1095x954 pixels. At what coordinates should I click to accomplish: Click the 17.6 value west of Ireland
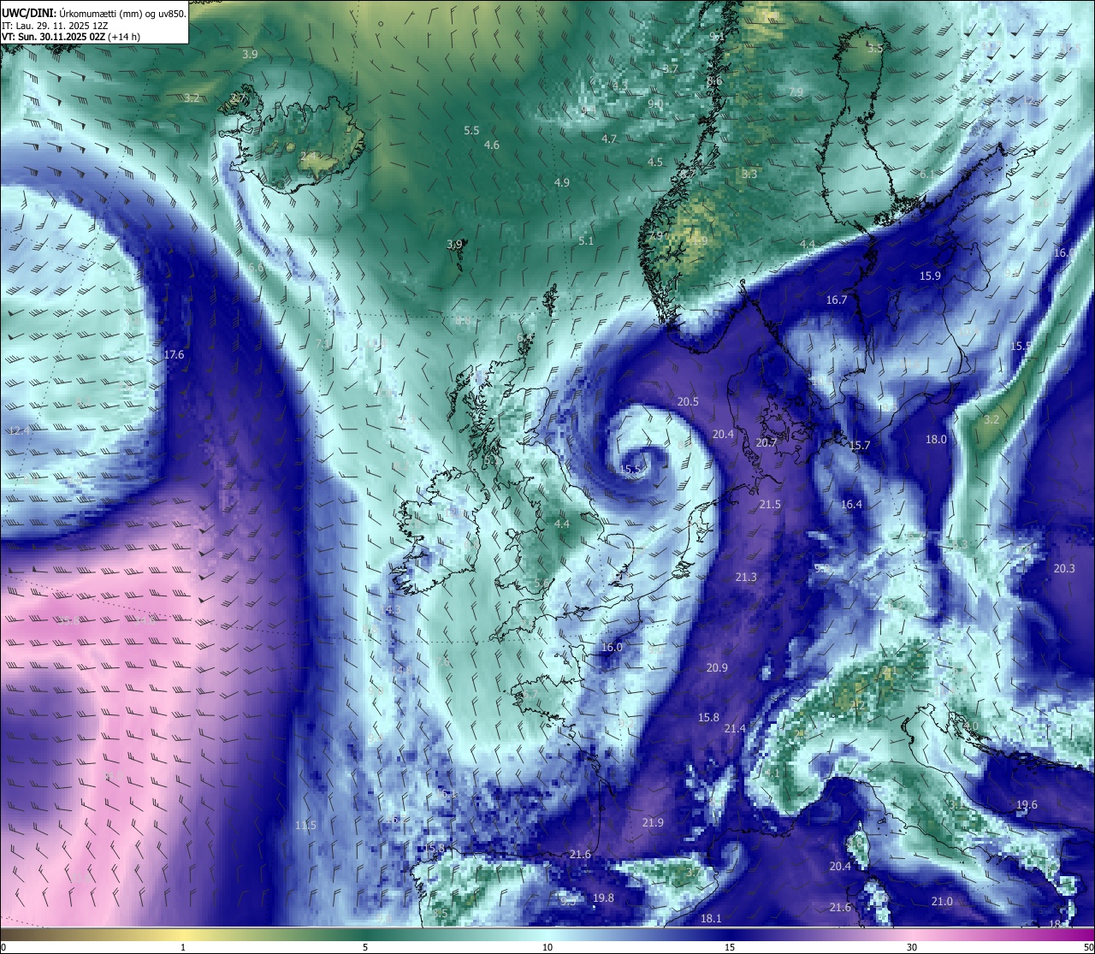[x=174, y=354]
